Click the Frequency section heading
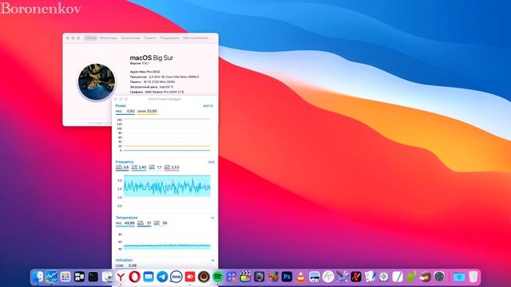 click(125, 162)
